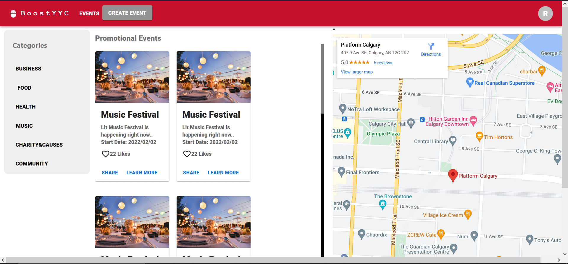568x264 pixels.
Task: Open the 5 reviews link
Action: click(x=383, y=63)
